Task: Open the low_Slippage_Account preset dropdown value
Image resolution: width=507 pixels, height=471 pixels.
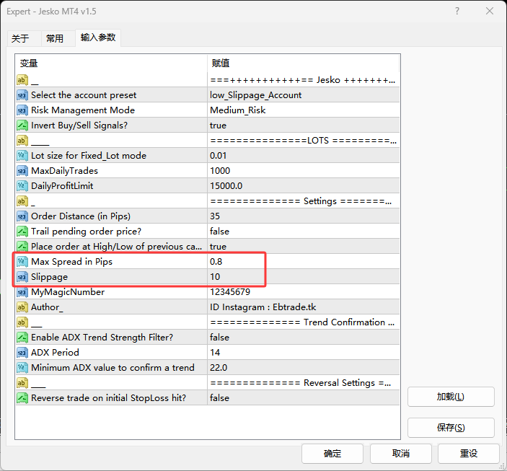Action: click(301, 95)
